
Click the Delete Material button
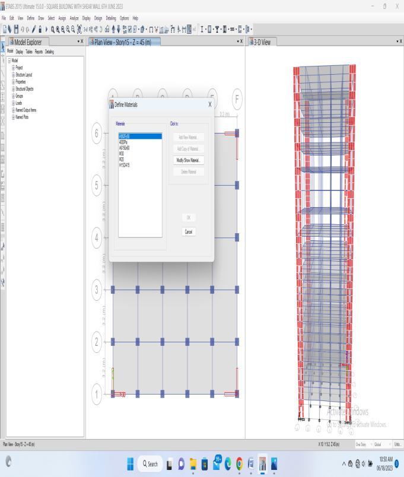pyautogui.click(x=189, y=171)
